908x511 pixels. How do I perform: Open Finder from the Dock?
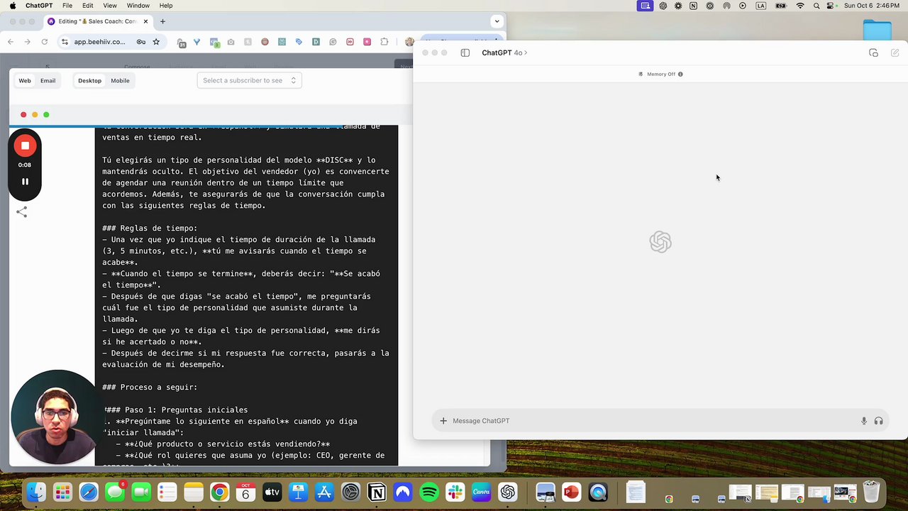tap(36, 492)
